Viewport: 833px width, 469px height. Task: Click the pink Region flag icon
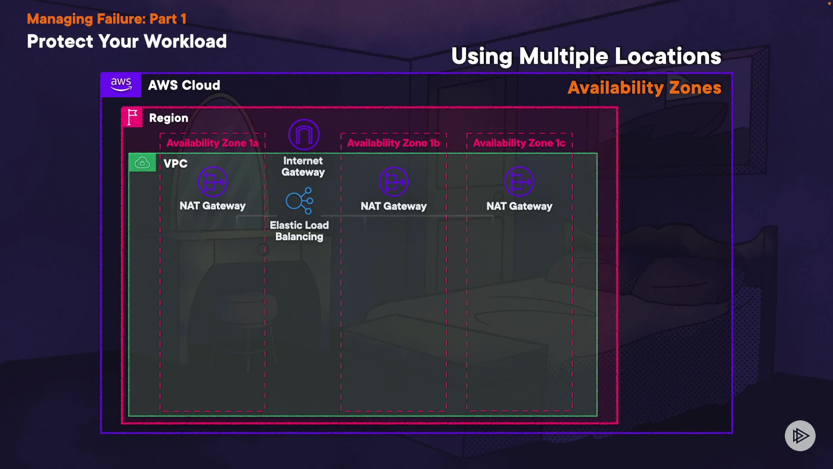132,117
